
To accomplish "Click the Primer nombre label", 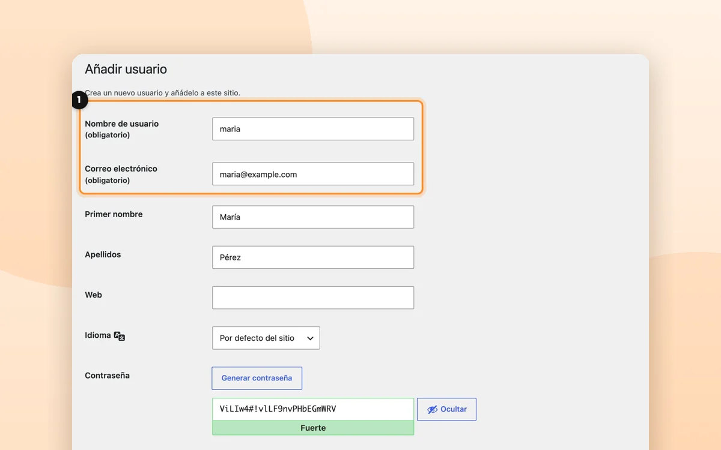I will pyautogui.click(x=114, y=214).
